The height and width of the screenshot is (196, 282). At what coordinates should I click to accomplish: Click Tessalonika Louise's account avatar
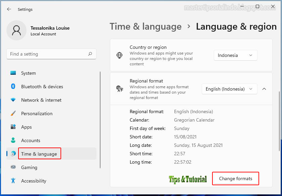(x=16, y=30)
